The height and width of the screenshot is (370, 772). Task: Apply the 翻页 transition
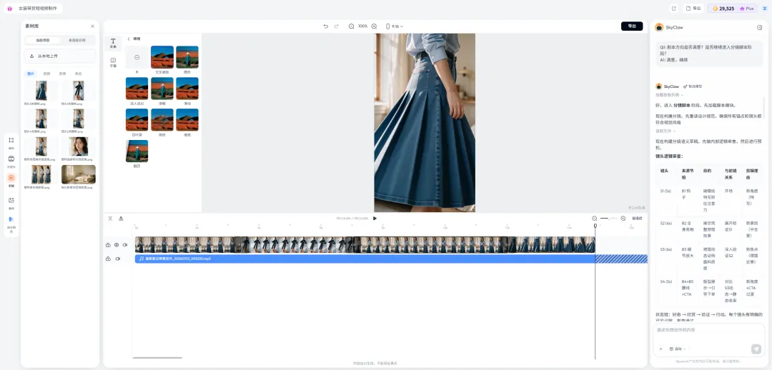click(137, 151)
